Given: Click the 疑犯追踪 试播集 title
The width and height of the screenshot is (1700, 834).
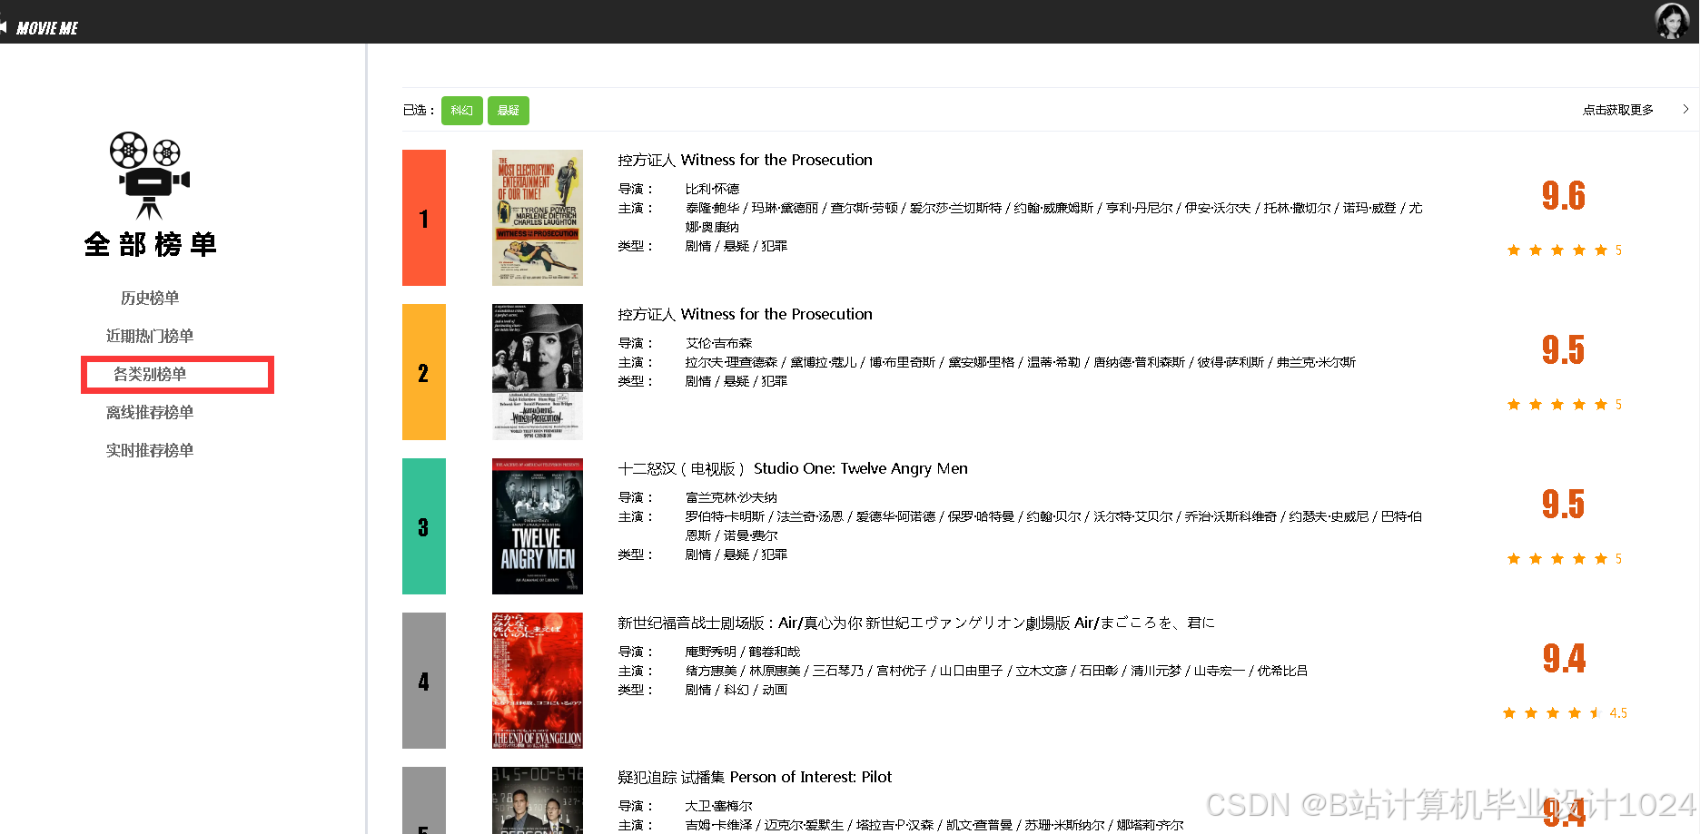Looking at the screenshot, I should tap(755, 777).
